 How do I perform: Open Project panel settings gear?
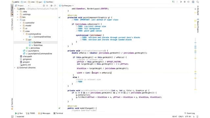(x=52, y=6)
